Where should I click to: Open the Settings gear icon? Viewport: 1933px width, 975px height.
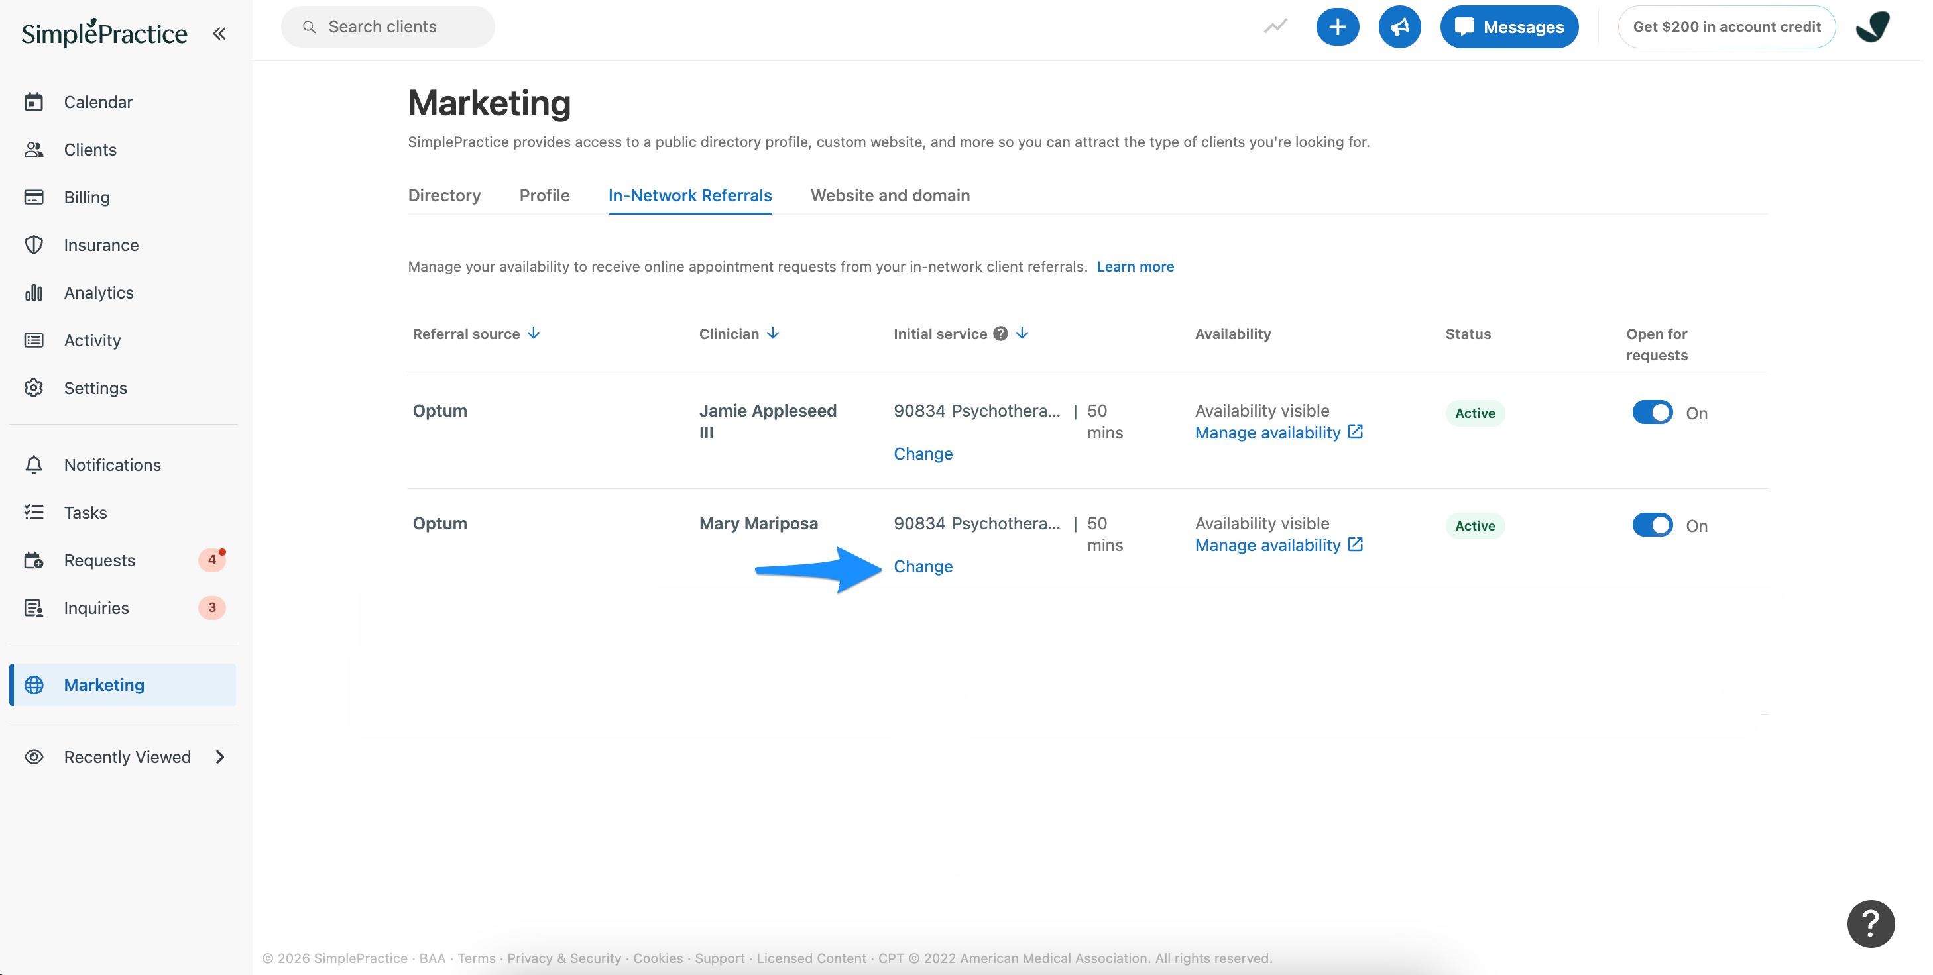(34, 387)
